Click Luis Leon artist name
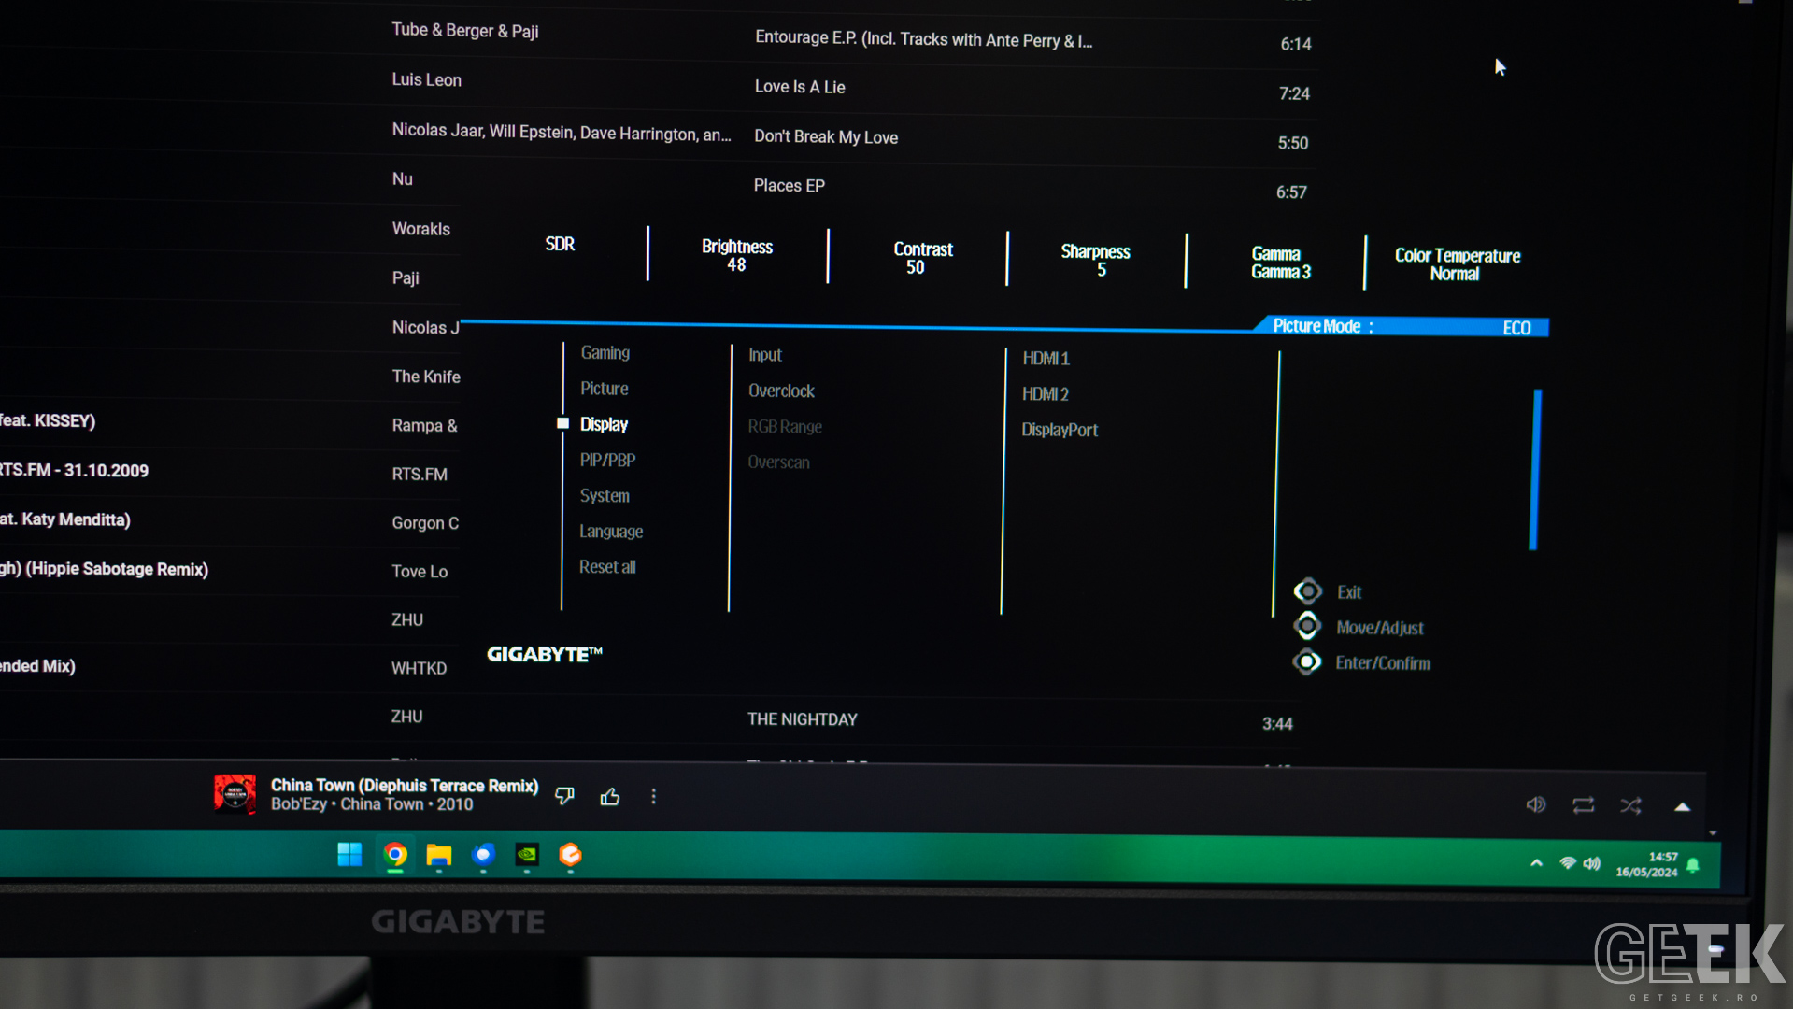Viewport: 1793px width, 1009px height. 426,80
